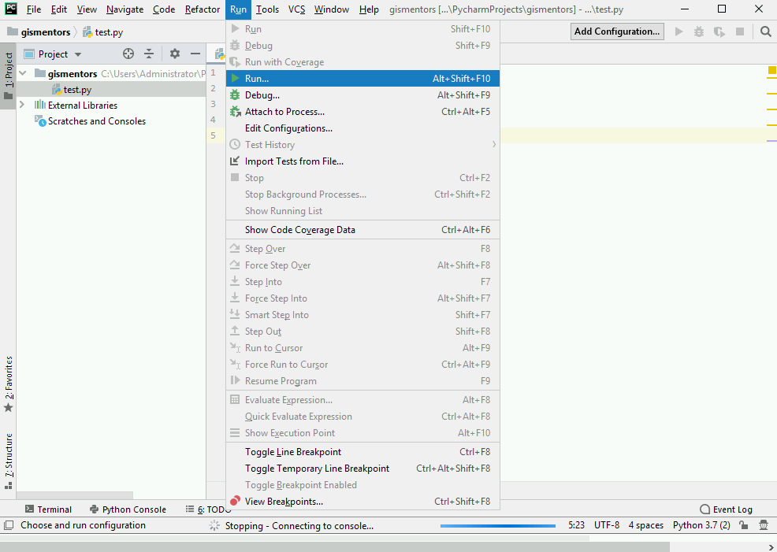Collapse All in the Project panel

click(150, 54)
